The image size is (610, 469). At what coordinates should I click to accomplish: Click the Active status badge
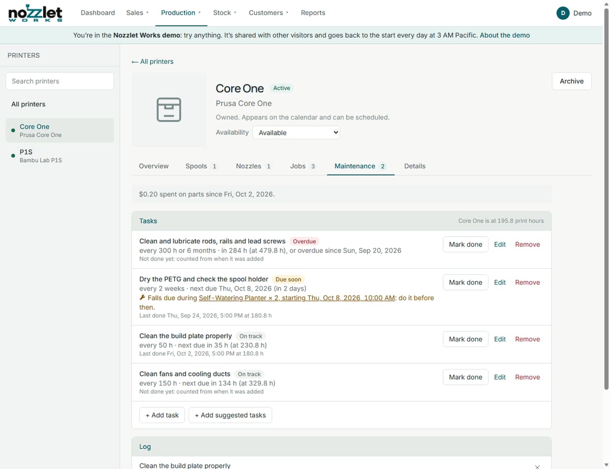tap(282, 88)
